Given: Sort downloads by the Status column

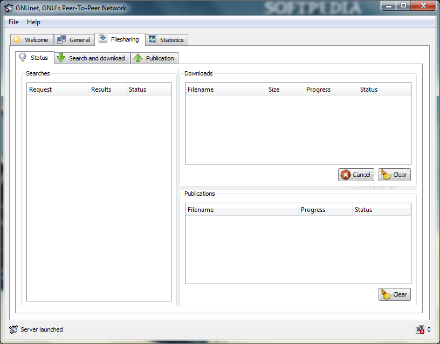Looking at the screenshot, I should coord(384,90).
